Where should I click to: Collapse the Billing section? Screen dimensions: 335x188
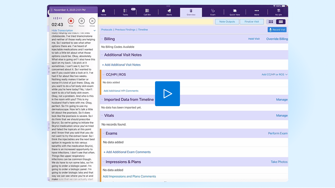(102, 39)
